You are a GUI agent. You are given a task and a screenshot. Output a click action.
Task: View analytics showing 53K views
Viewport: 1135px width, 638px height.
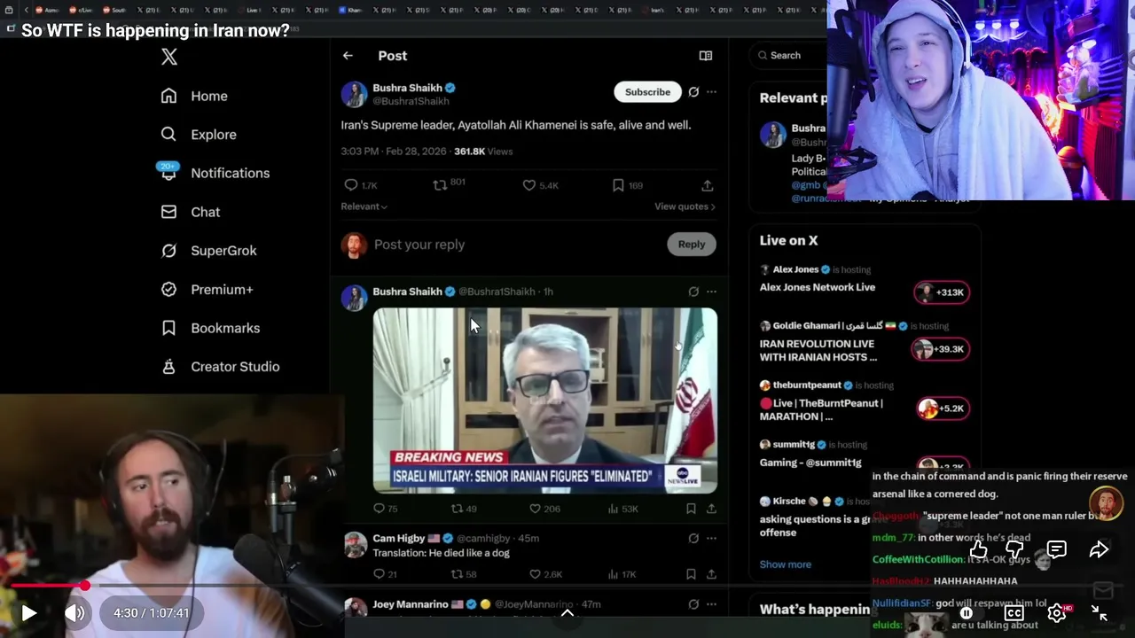click(623, 509)
